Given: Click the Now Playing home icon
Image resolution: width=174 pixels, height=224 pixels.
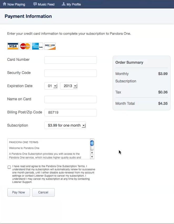Looking at the screenshot, I should (x=4, y=4).
